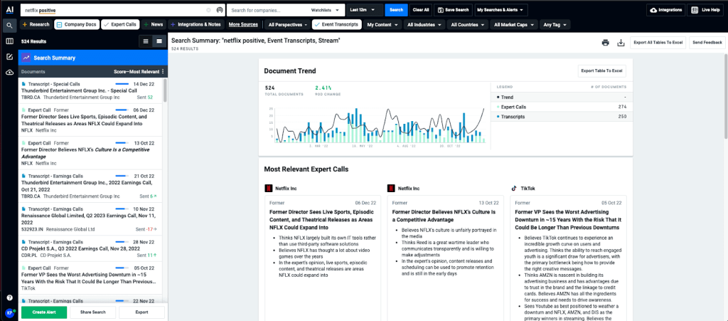Click the green Create Alert button
This screenshot has height=321, width=728.
coord(44,312)
